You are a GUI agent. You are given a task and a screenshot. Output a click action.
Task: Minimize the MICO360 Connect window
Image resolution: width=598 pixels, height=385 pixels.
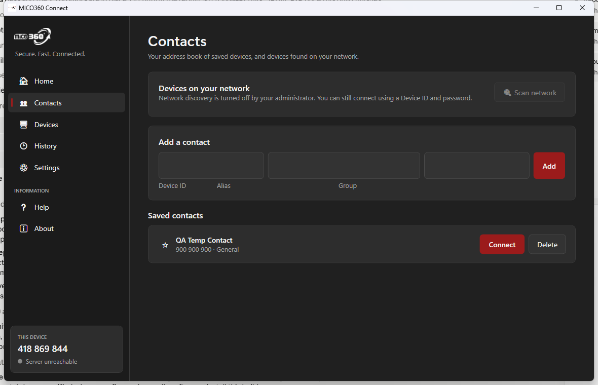click(536, 8)
